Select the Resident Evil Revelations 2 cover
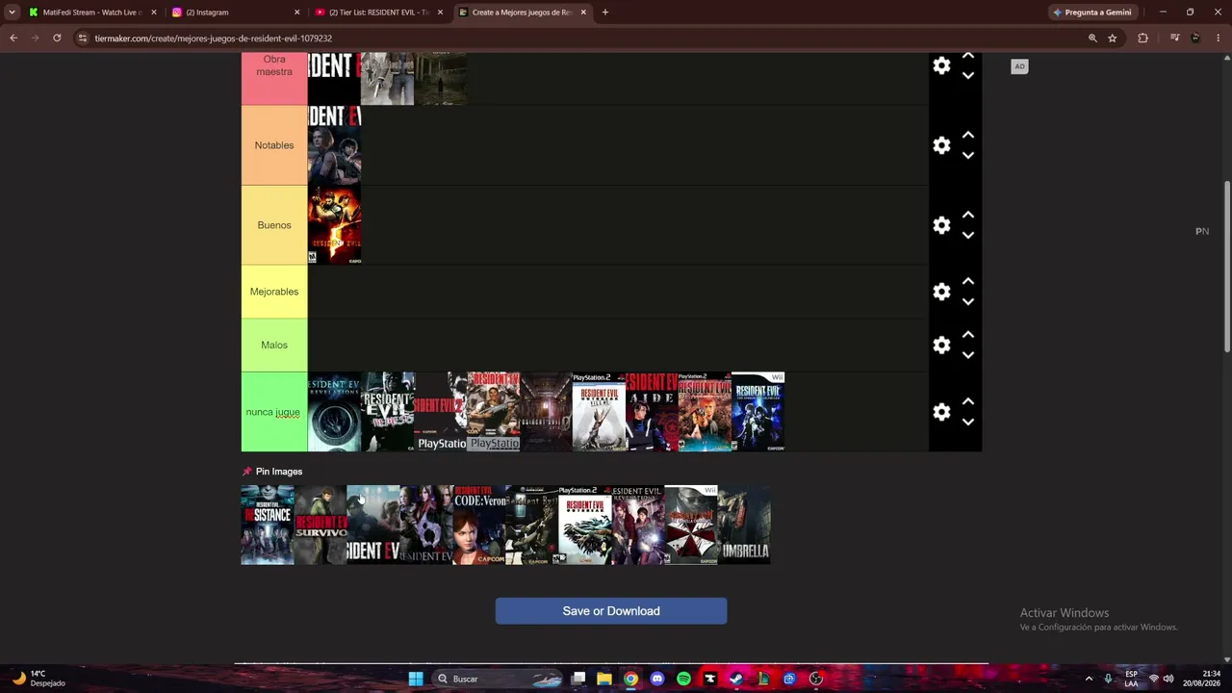The height and width of the screenshot is (693, 1232). 638,525
